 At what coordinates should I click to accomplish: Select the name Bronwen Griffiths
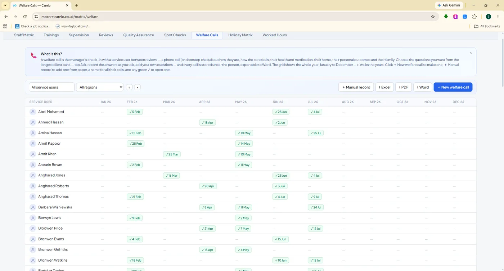[53, 249]
